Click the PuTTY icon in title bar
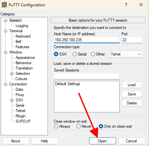 [4, 5]
